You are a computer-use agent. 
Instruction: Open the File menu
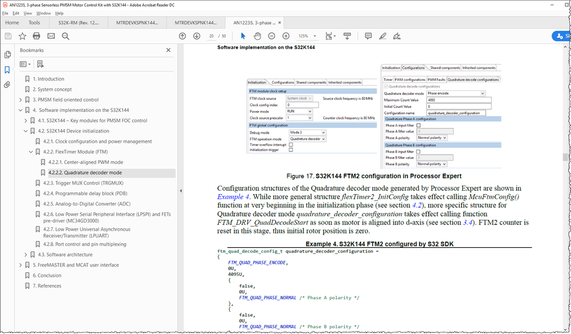coord(5,13)
